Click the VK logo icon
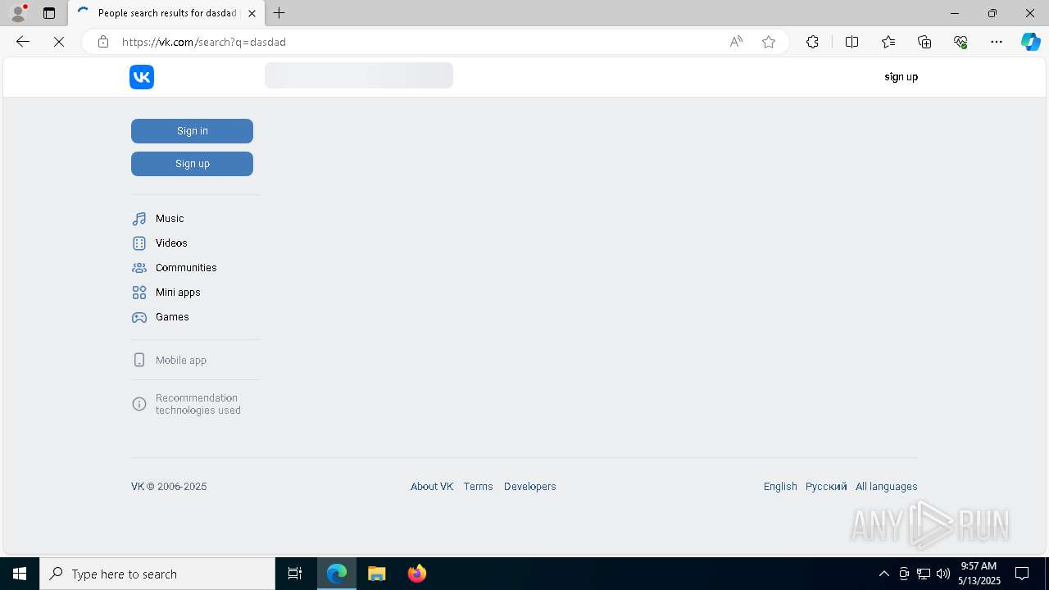The height and width of the screenshot is (590, 1049). [142, 77]
